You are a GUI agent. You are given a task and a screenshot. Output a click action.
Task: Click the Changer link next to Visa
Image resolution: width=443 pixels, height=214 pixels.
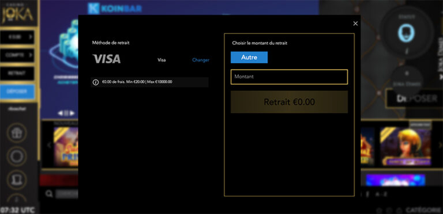[201, 60]
